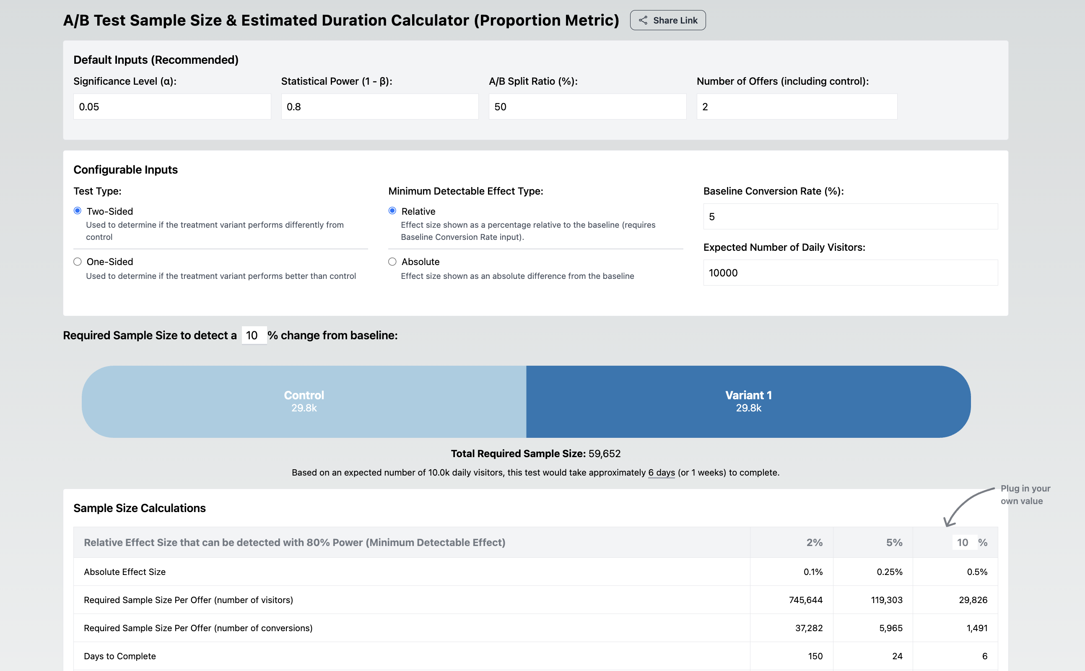The height and width of the screenshot is (671, 1085).
Task: Click the Share Link button
Action: pos(667,20)
